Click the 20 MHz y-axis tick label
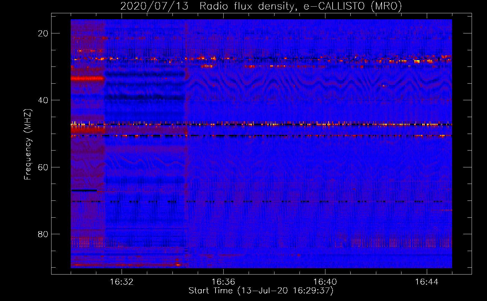 [x=43, y=33]
